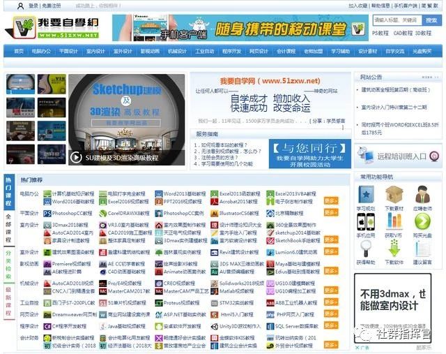
Task: Click the Premiere Pr course icon
Action: 47,264
